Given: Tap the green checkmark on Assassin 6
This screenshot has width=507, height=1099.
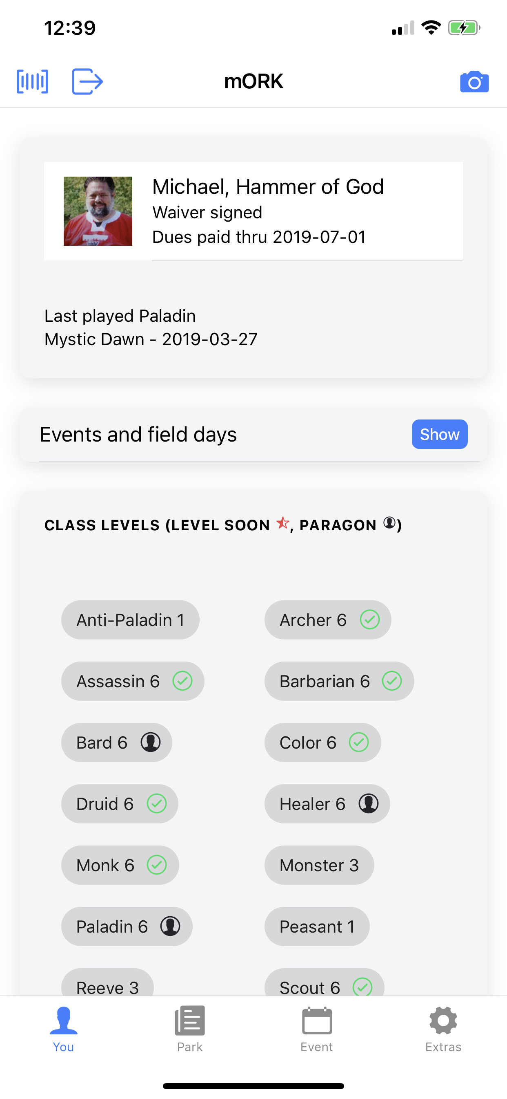Looking at the screenshot, I should pyautogui.click(x=182, y=681).
